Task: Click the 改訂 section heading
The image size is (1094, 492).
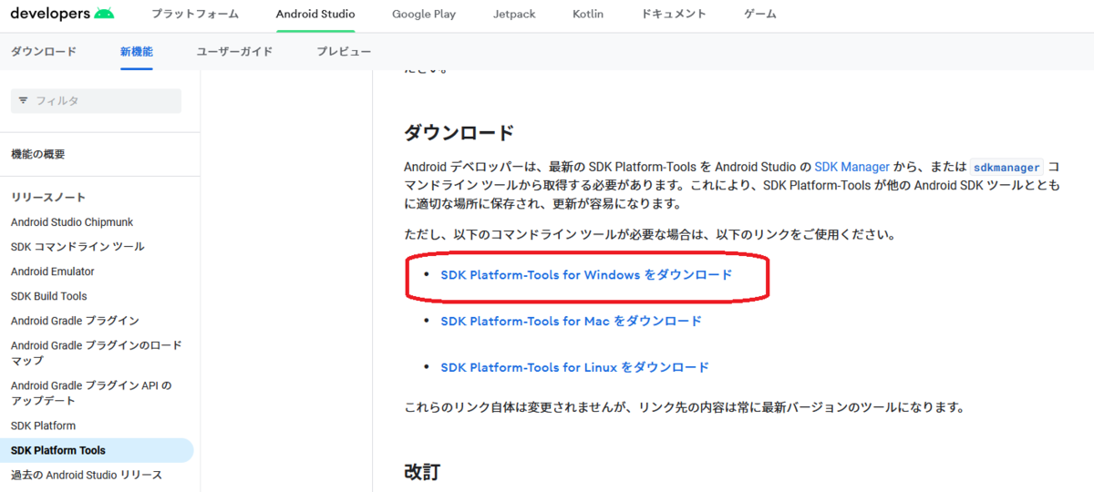Action: point(422,472)
